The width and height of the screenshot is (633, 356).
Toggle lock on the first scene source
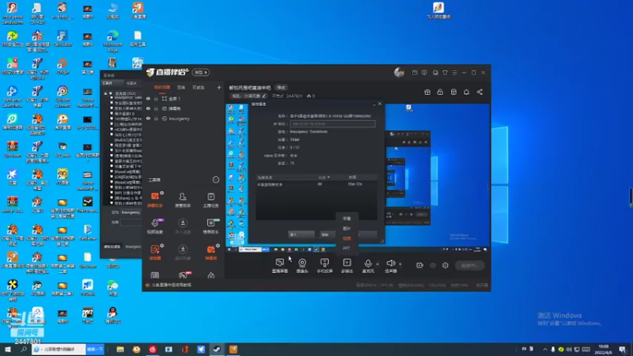pos(156,98)
